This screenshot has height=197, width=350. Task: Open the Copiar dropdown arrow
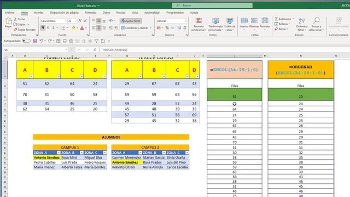click(x=28, y=24)
